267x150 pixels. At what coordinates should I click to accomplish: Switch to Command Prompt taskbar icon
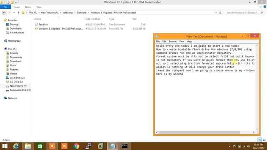coord(125,146)
